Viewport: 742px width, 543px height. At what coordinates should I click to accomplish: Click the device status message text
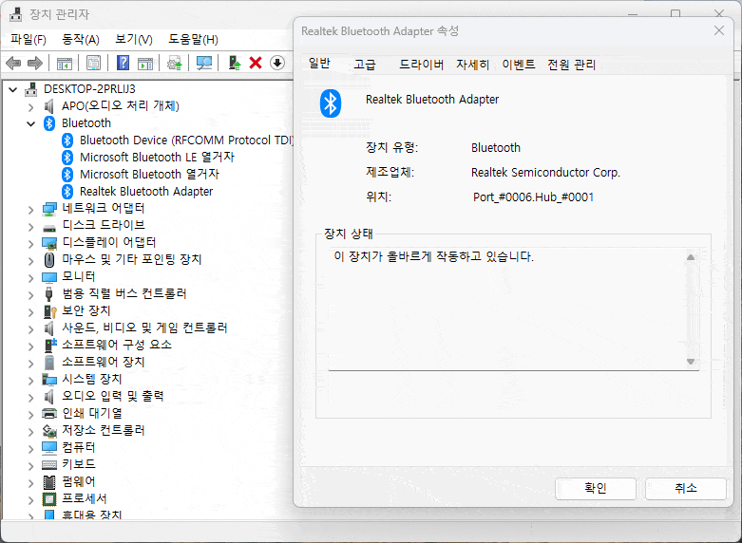[x=433, y=257]
